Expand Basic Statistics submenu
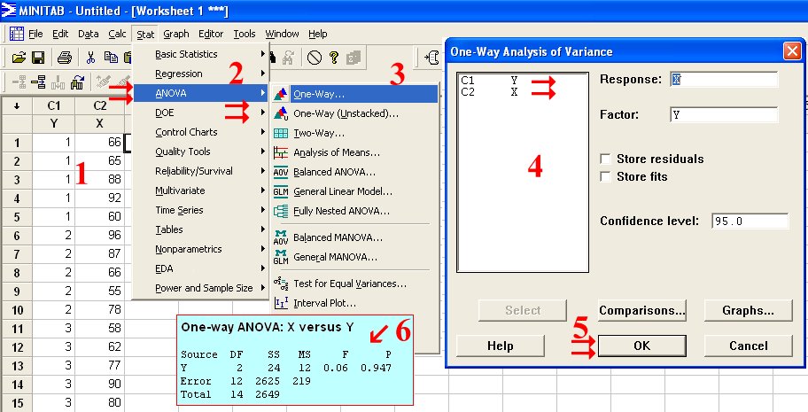Image resolution: width=808 pixels, height=412 pixels. (x=201, y=54)
